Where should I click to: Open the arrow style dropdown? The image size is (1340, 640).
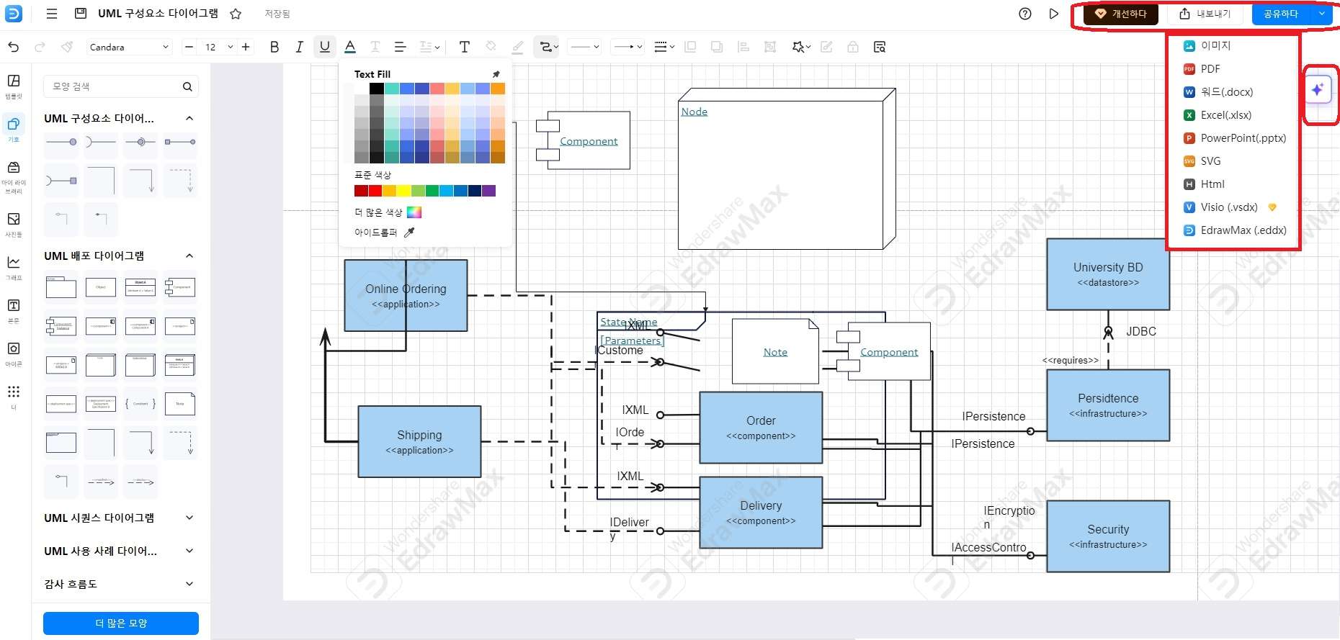pos(627,47)
